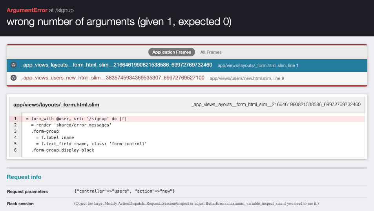
Task: Click the .form-group.display-block code line
Action: (63, 150)
